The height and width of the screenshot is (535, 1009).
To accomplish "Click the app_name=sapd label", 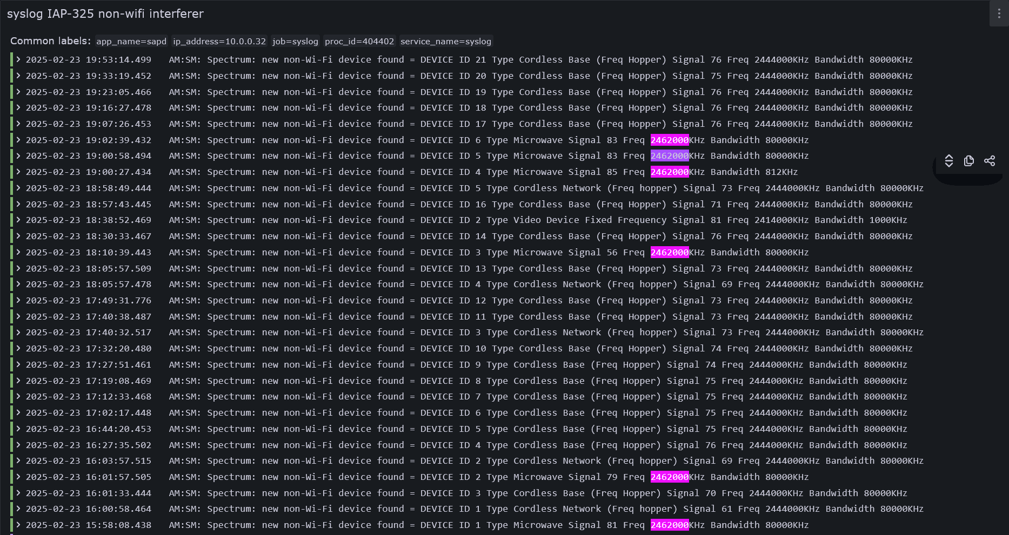I will tap(131, 42).
